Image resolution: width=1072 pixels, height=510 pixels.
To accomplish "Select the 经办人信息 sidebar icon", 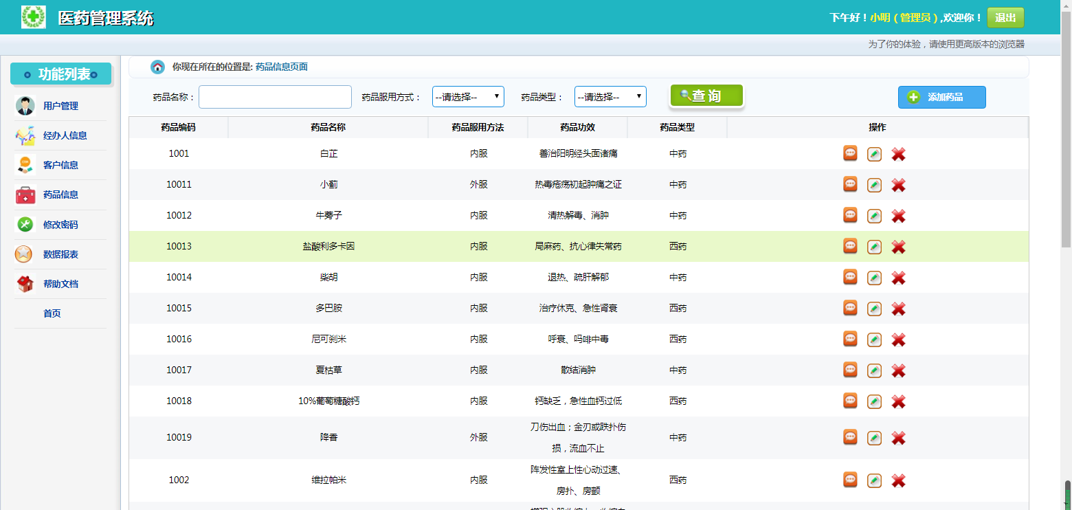I will [24, 135].
